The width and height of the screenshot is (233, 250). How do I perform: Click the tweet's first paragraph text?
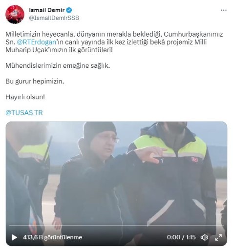point(114,42)
